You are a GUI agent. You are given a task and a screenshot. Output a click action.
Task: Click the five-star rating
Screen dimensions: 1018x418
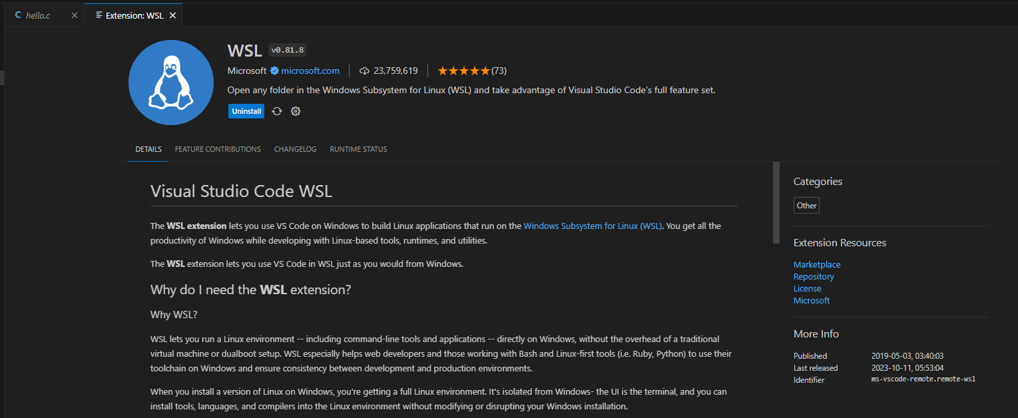coord(464,71)
